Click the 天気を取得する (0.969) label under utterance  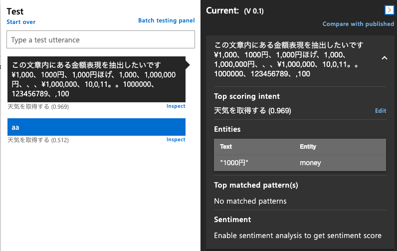38,107
